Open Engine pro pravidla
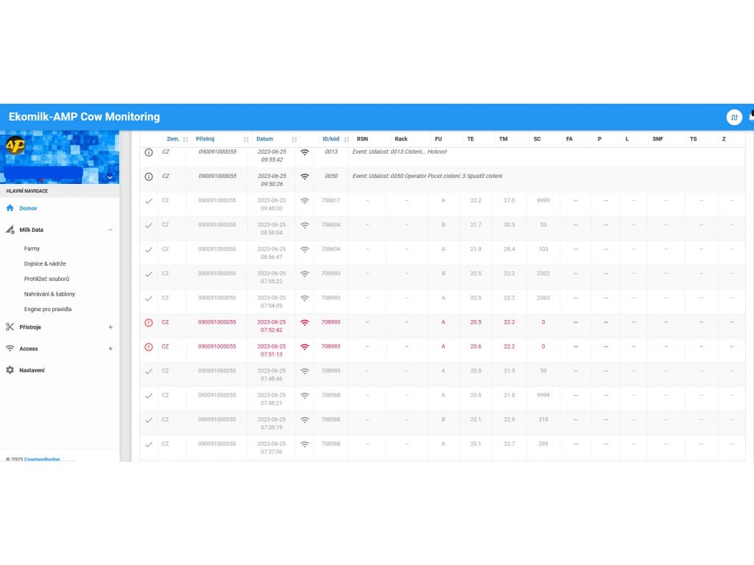 tap(48, 309)
